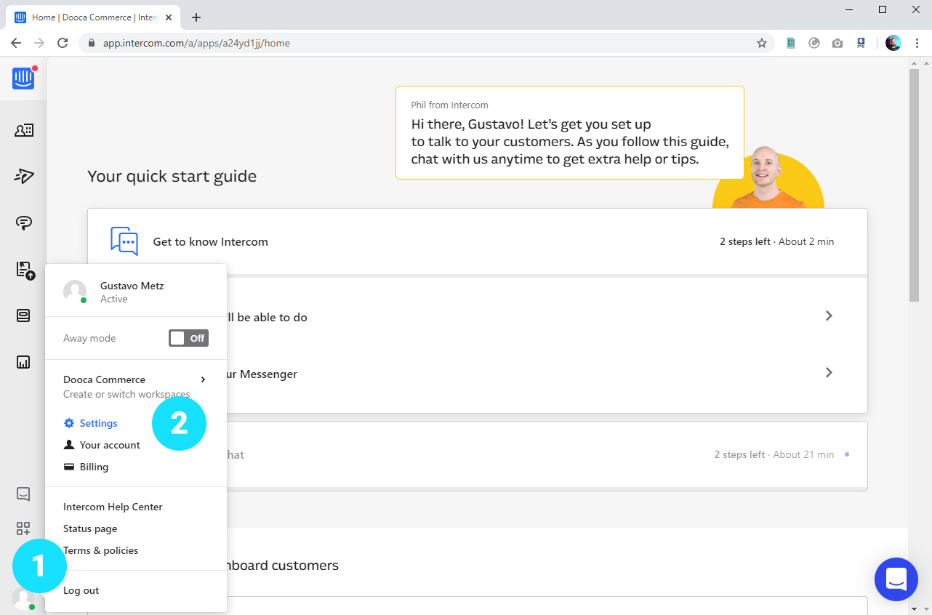Screen dimensions: 932x615
Task: Click the camera screenshot extension icon
Action: click(x=837, y=43)
